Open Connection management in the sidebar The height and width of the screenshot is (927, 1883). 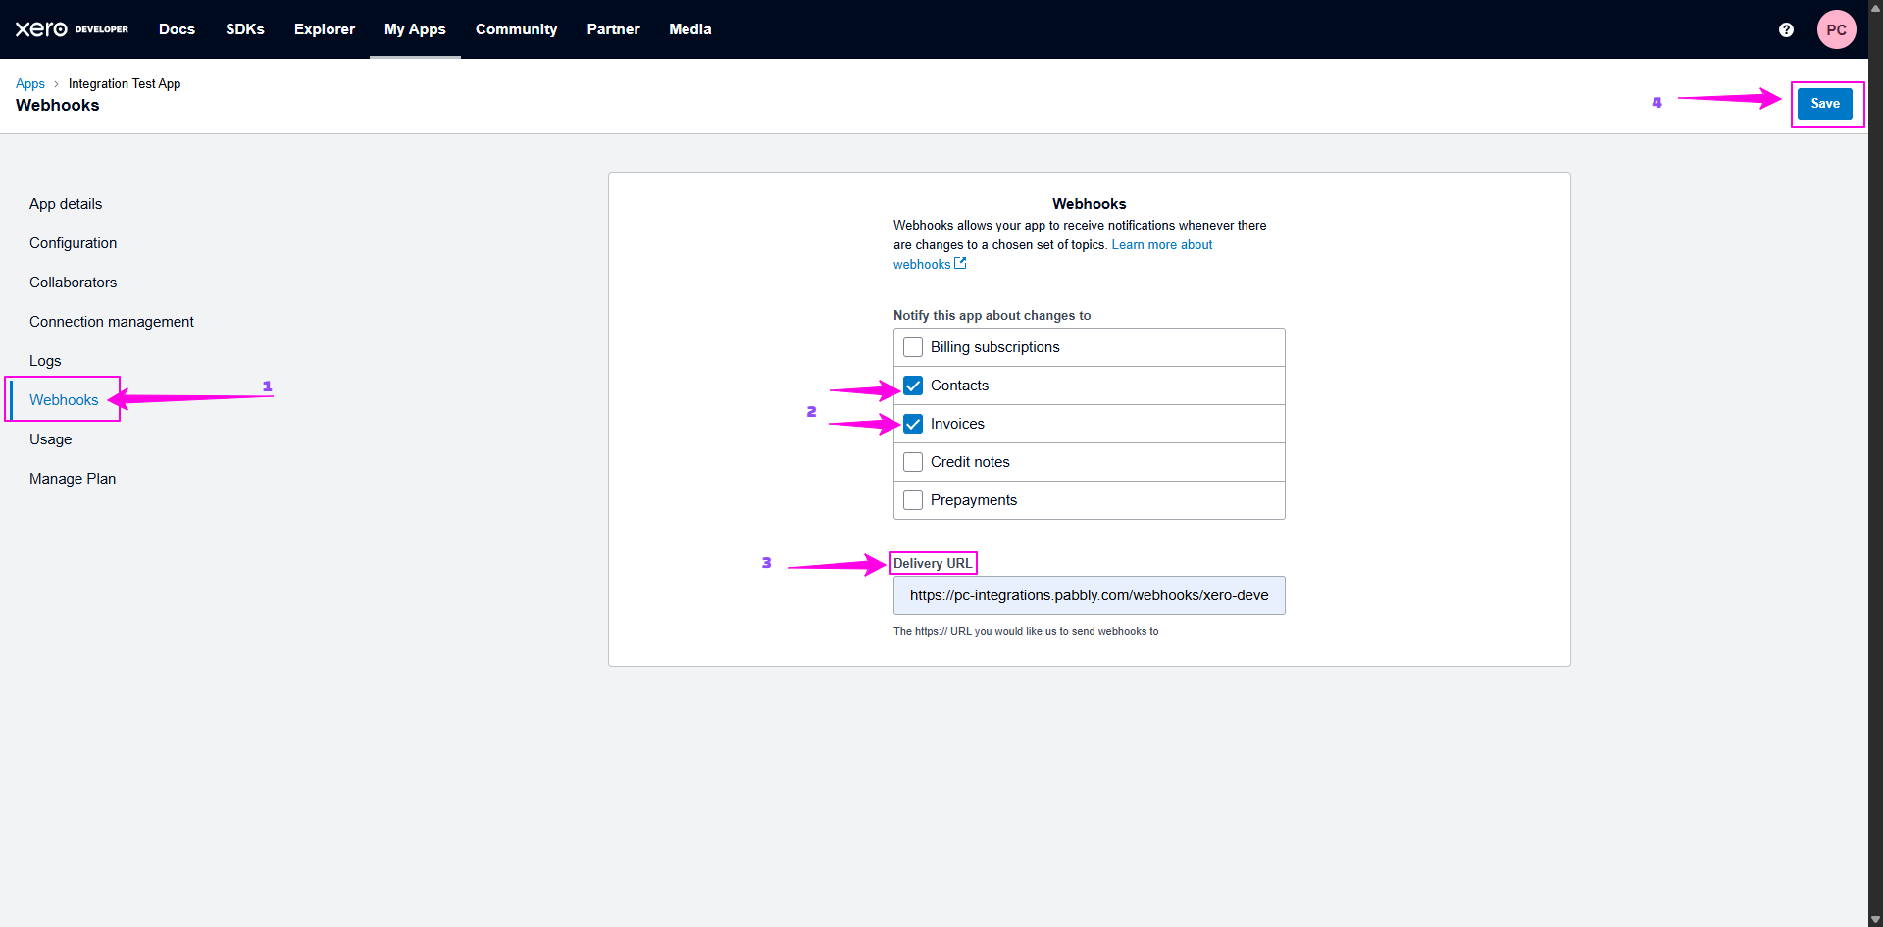coord(112,322)
